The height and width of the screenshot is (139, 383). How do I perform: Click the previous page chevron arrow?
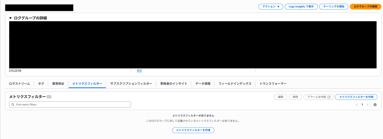point(357,105)
